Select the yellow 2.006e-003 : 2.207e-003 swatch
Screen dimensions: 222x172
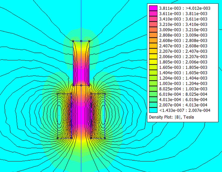click(153, 56)
